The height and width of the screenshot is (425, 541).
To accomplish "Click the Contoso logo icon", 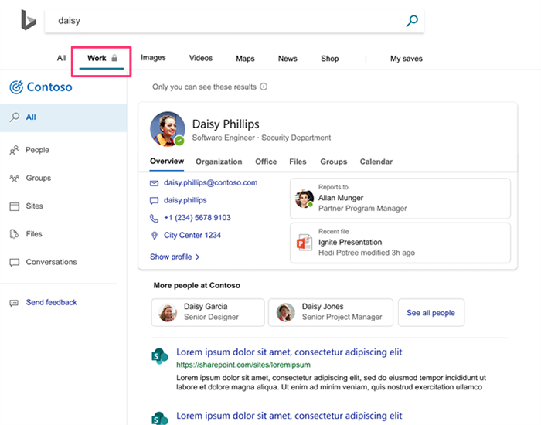I will pyautogui.click(x=16, y=87).
